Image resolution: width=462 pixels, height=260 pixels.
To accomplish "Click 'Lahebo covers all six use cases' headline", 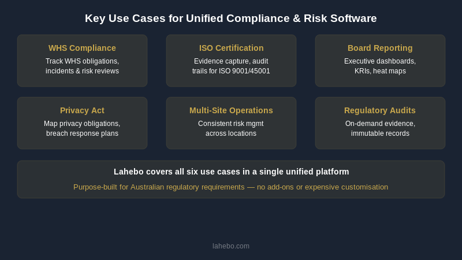I will tap(232, 172).
